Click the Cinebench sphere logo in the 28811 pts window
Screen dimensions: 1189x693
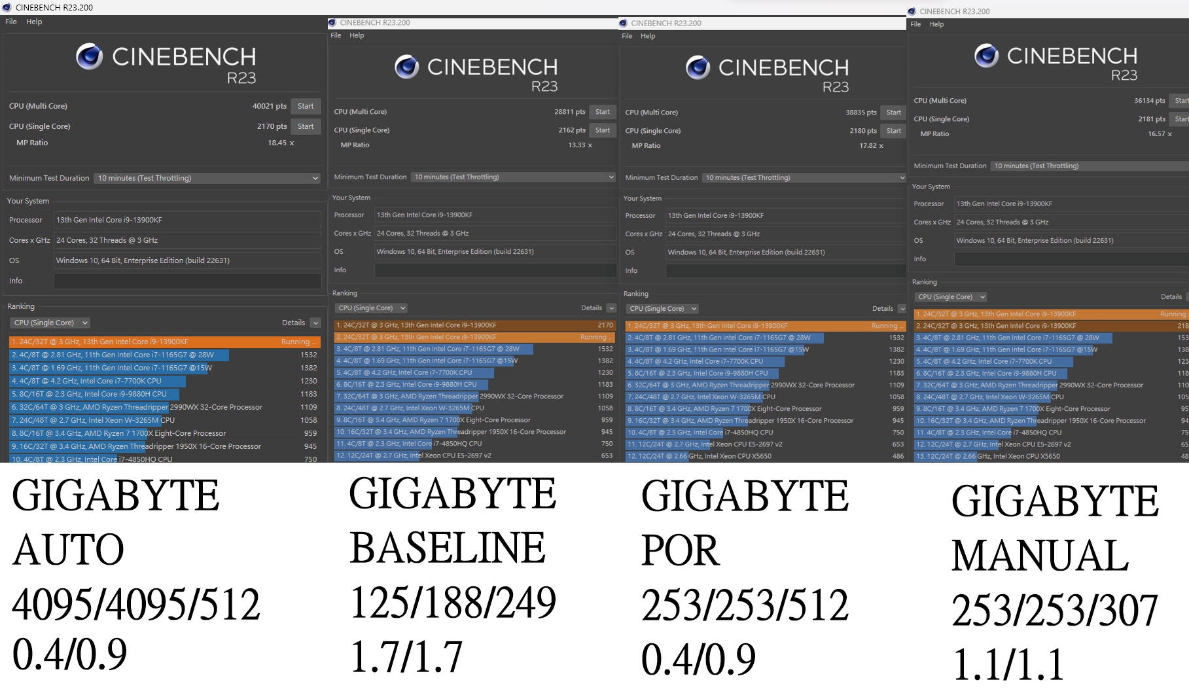pyautogui.click(x=406, y=67)
